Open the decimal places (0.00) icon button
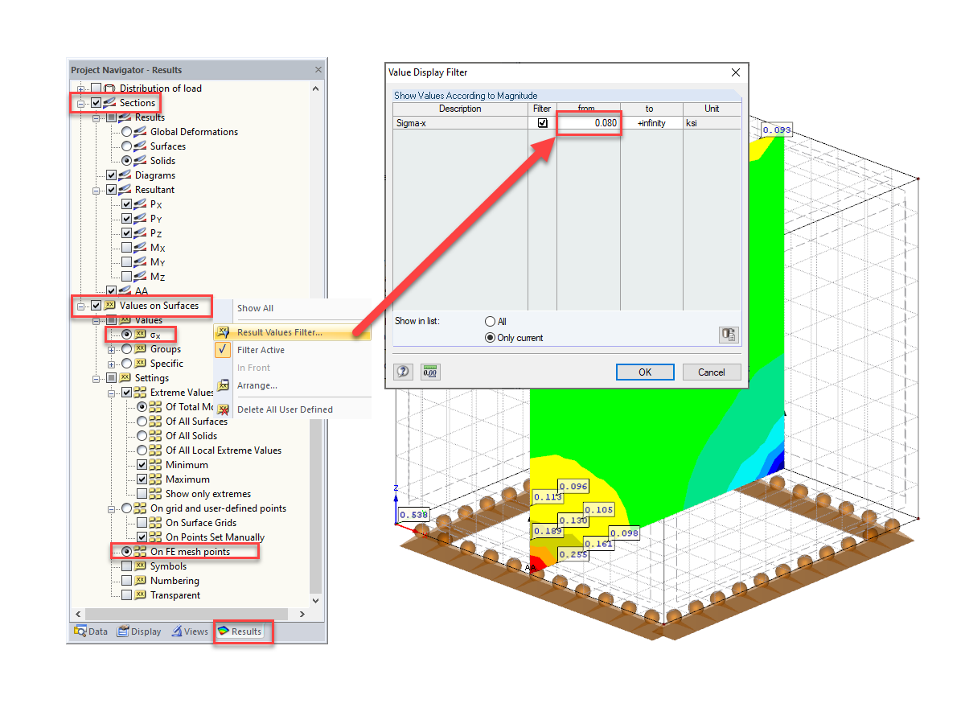The height and width of the screenshot is (724, 965). 430,372
